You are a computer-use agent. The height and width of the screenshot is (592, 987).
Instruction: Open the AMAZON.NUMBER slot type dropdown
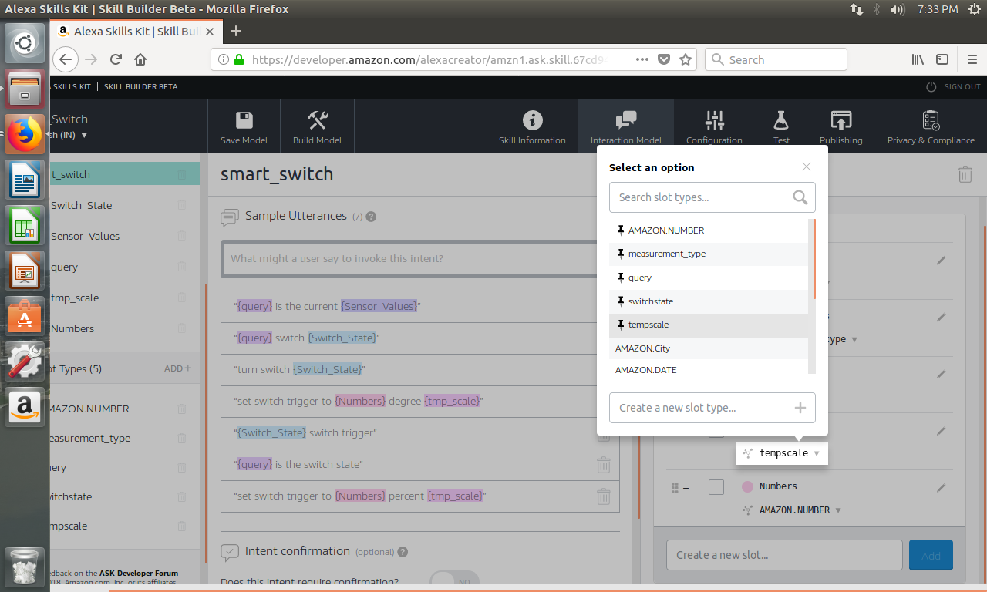click(x=791, y=510)
